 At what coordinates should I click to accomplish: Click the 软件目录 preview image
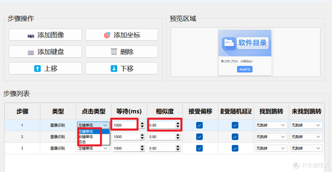coord(245,52)
